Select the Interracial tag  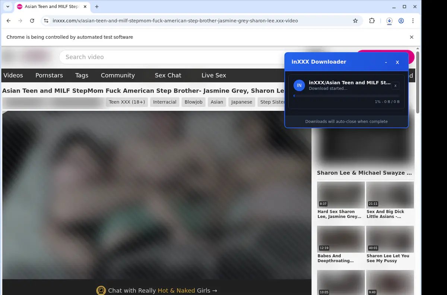click(x=165, y=102)
